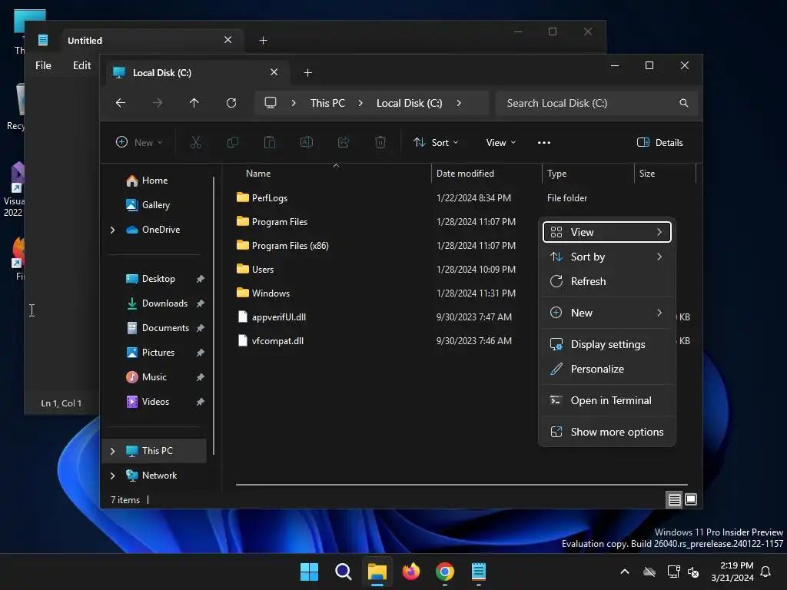Go up one folder level arrow

(x=194, y=103)
